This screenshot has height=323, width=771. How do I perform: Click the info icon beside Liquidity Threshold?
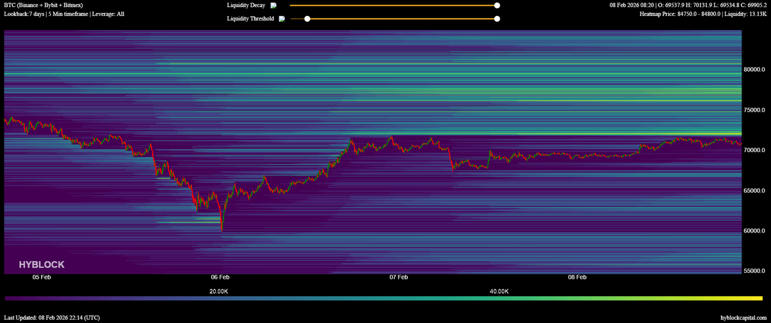coord(281,19)
